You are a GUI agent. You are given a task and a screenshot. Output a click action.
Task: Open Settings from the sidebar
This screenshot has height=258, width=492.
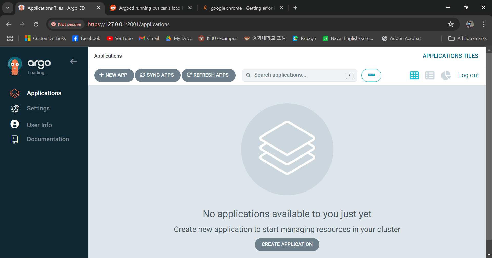point(38,108)
